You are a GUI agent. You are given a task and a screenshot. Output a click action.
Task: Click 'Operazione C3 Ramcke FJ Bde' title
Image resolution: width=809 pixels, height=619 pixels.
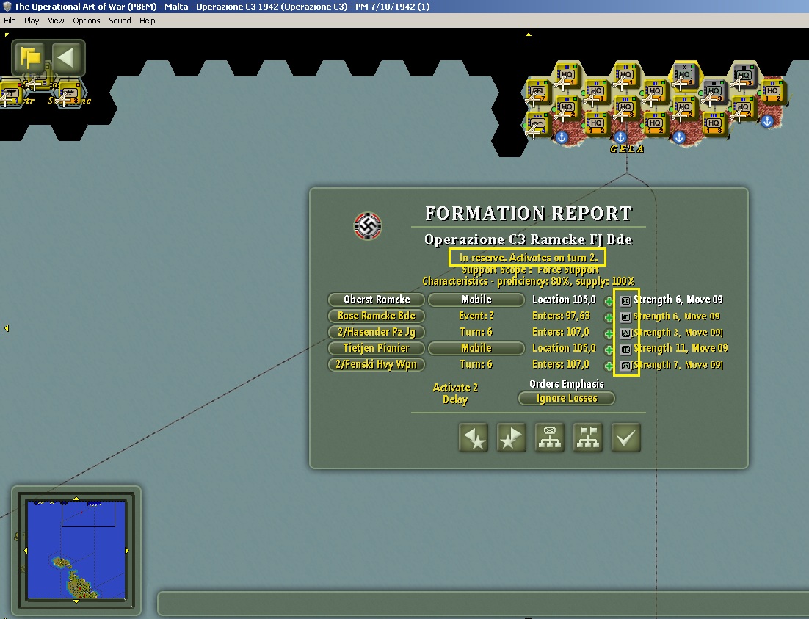pos(529,239)
